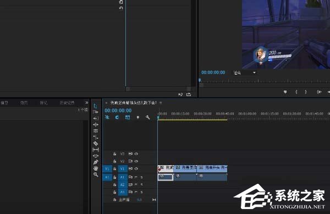Switch to the 历史记录 tab
The height and width of the screenshot is (214, 330).
point(67,103)
